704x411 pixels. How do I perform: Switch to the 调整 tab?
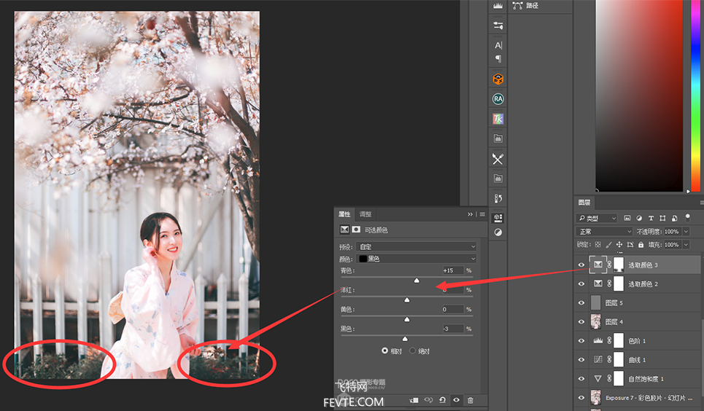365,214
